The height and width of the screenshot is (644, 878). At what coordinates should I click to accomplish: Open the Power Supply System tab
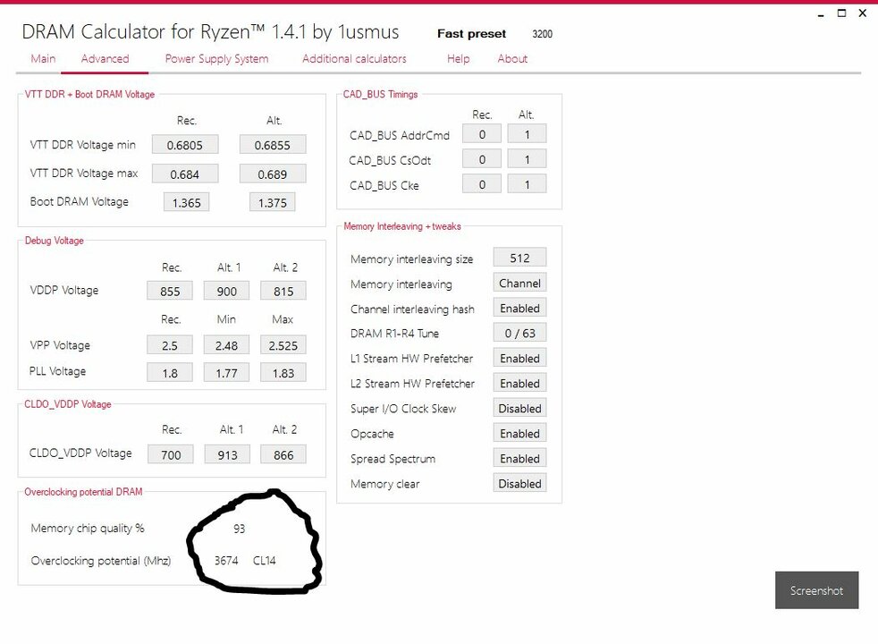pyautogui.click(x=216, y=59)
